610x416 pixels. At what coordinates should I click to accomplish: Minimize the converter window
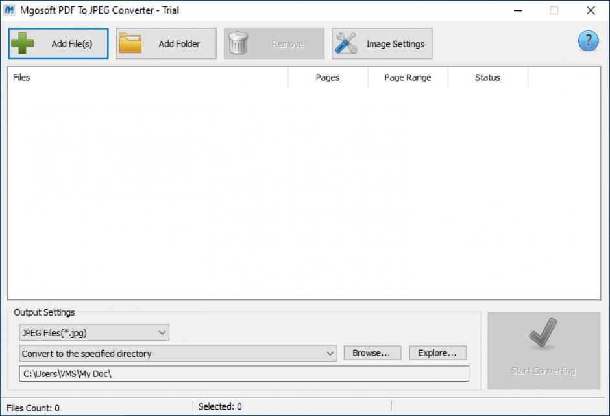point(518,10)
